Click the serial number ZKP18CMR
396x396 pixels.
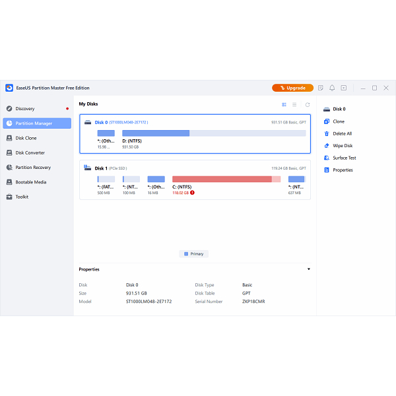coord(253,302)
